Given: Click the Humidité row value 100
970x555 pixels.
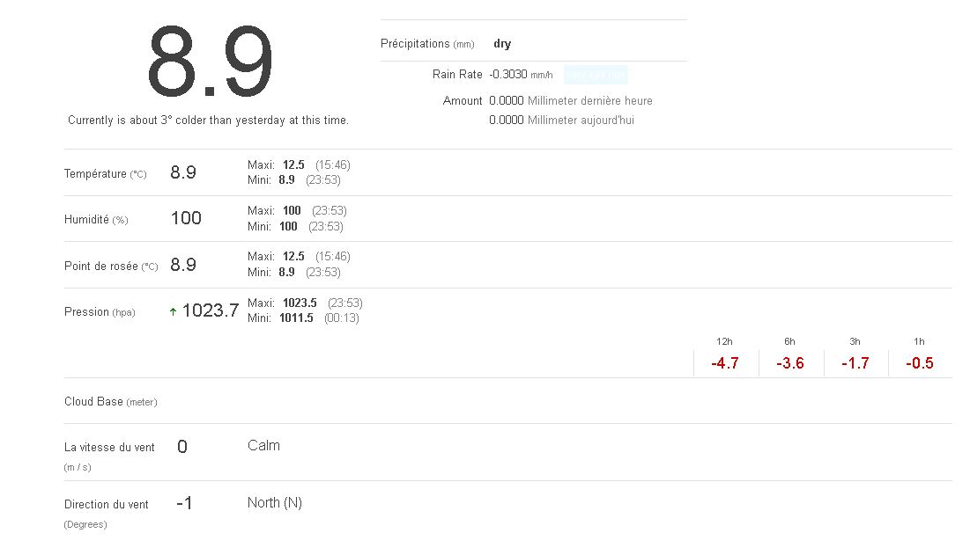Looking at the screenshot, I should pyautogui.click(x=186, y=218).
